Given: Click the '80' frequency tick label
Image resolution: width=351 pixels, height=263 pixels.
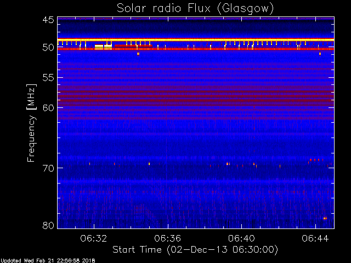Looking at the screenshot, I should click(48, 225).
